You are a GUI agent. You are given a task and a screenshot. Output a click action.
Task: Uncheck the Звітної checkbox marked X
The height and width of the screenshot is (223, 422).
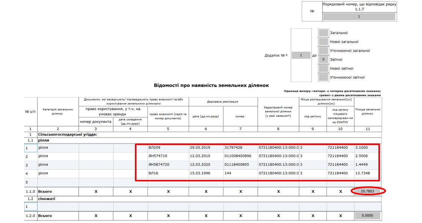[x=323, y=60]
